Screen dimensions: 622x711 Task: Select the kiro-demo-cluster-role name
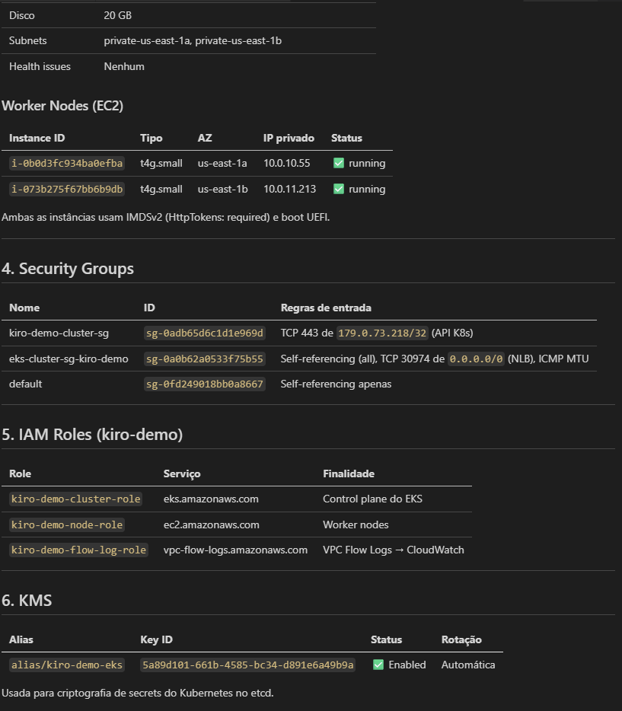coord(76,499)
